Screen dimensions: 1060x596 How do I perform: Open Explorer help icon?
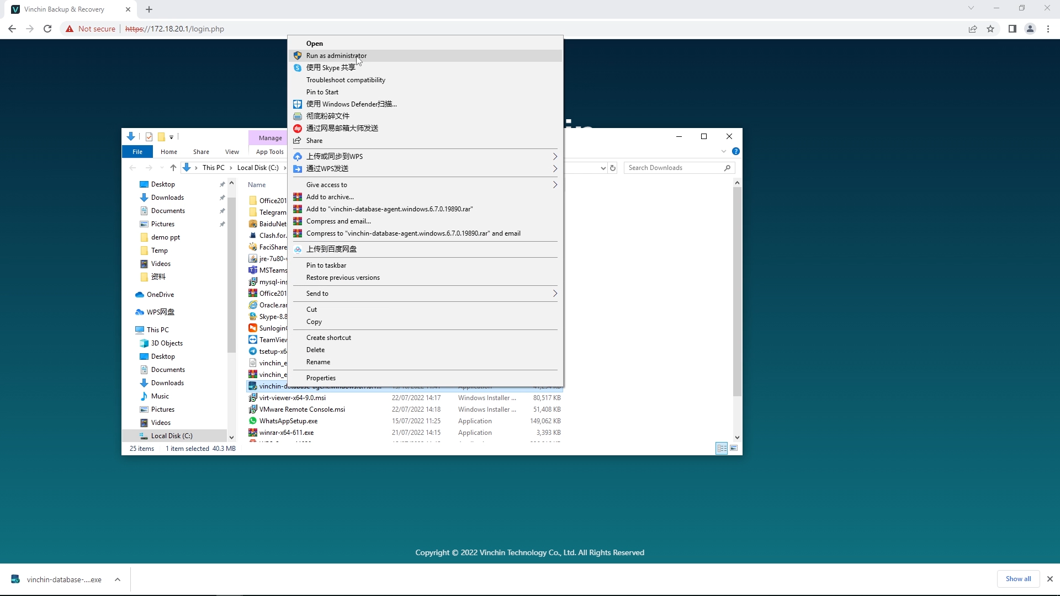coord(736,151)
